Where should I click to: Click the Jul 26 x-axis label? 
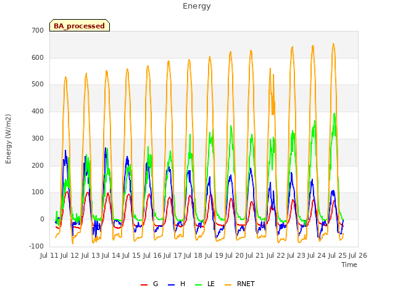click(358, 256)
